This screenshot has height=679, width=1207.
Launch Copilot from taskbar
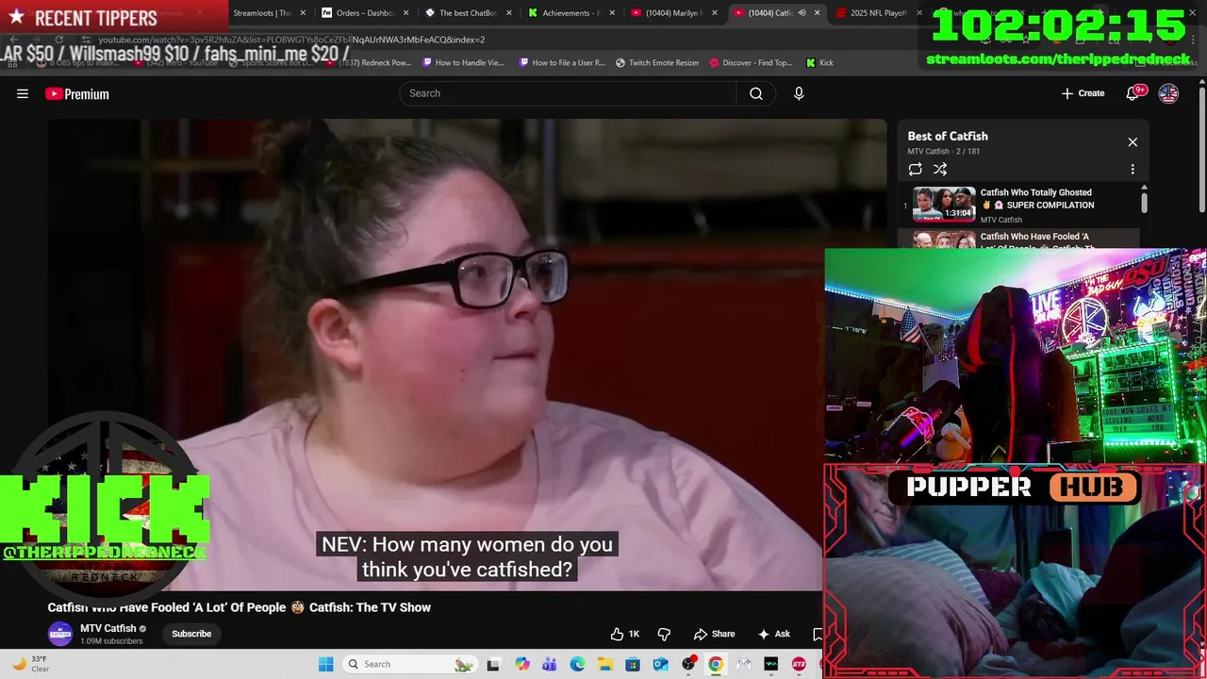click(521, 664)
